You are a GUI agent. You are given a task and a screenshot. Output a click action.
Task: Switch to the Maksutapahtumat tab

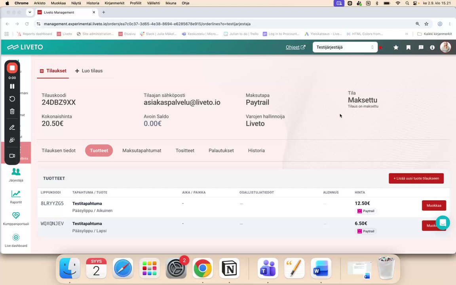142,151
